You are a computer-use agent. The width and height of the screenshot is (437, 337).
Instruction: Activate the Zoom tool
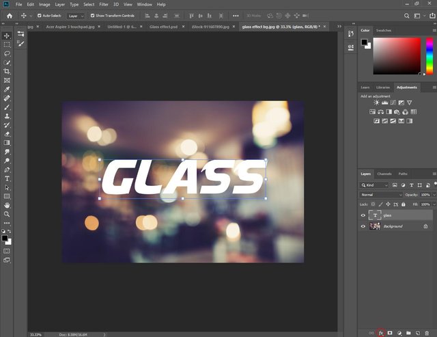click(7, 214)
